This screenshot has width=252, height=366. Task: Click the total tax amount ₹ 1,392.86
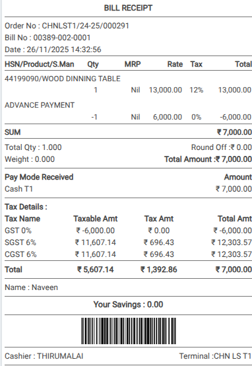coord(159,270)
